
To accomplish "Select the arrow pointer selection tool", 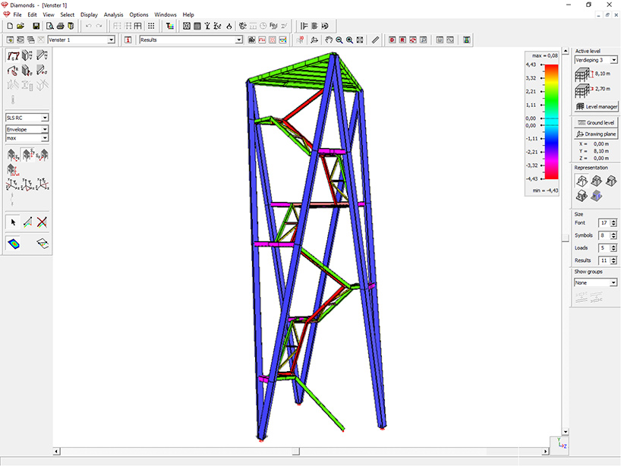I will click(13, 222).
